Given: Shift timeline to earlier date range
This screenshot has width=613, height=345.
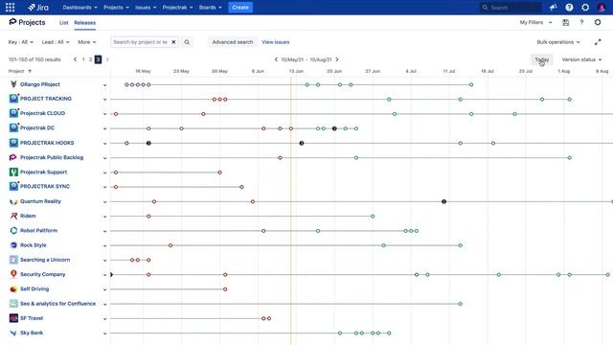Looking at the screenshot, I should tap(276, 59).
